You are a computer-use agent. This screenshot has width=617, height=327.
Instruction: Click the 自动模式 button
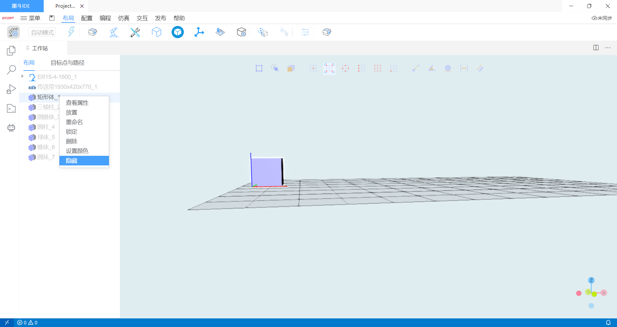[x=42, y=32]
